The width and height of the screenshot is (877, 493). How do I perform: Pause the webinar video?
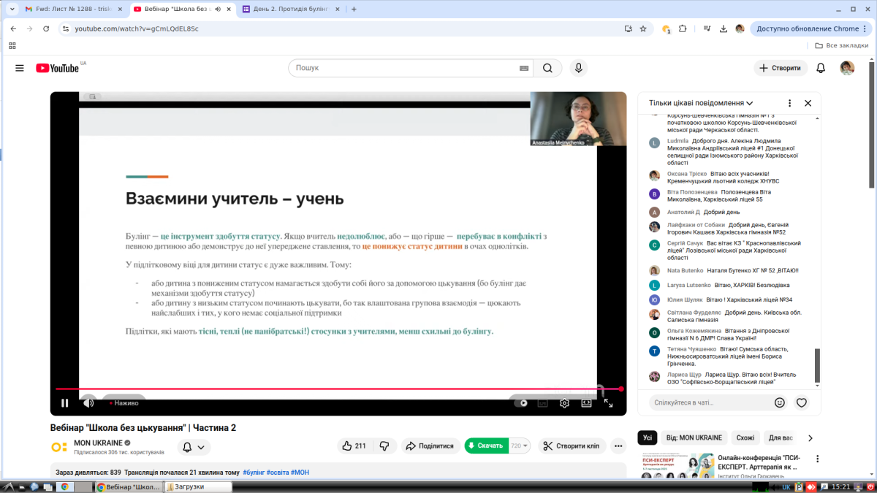pyautogui.click(x=65, y=402)
